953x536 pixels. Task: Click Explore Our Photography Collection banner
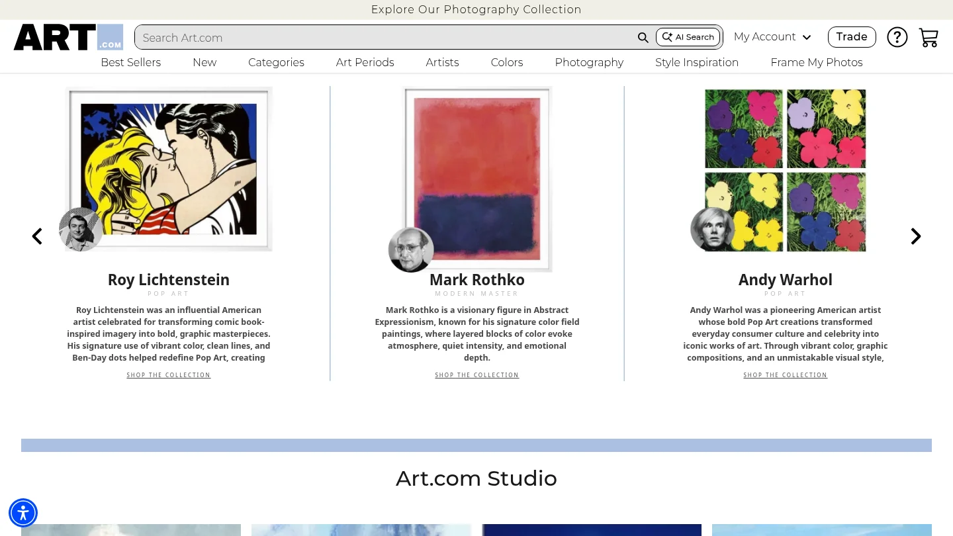pos(476,9)
